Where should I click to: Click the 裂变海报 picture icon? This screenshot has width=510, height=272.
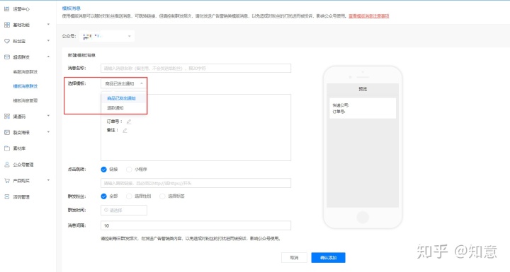[7, 132]
